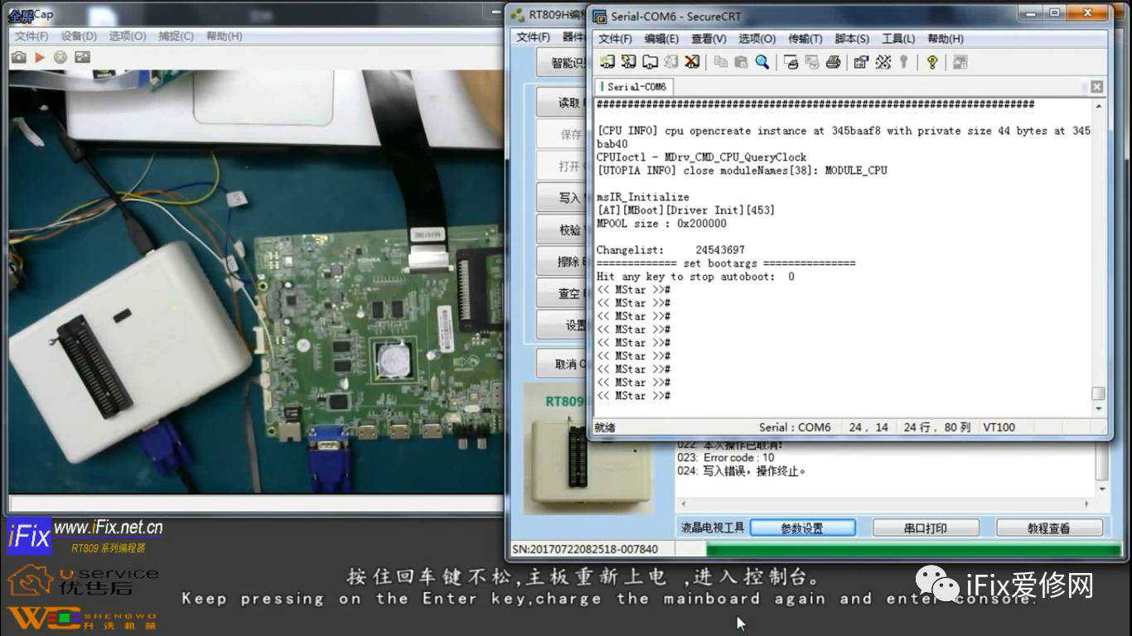The image size is (1132, 636).
Task: Close the Serial-COM6 tab with X button
Action: click(x=1096, y=87)
